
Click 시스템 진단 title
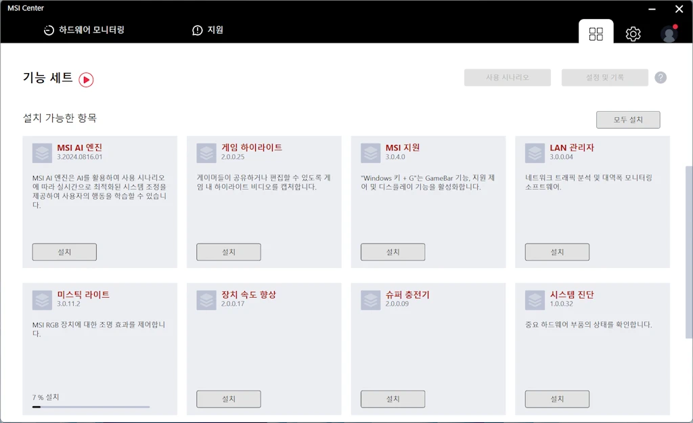click(x=572, y=295)
